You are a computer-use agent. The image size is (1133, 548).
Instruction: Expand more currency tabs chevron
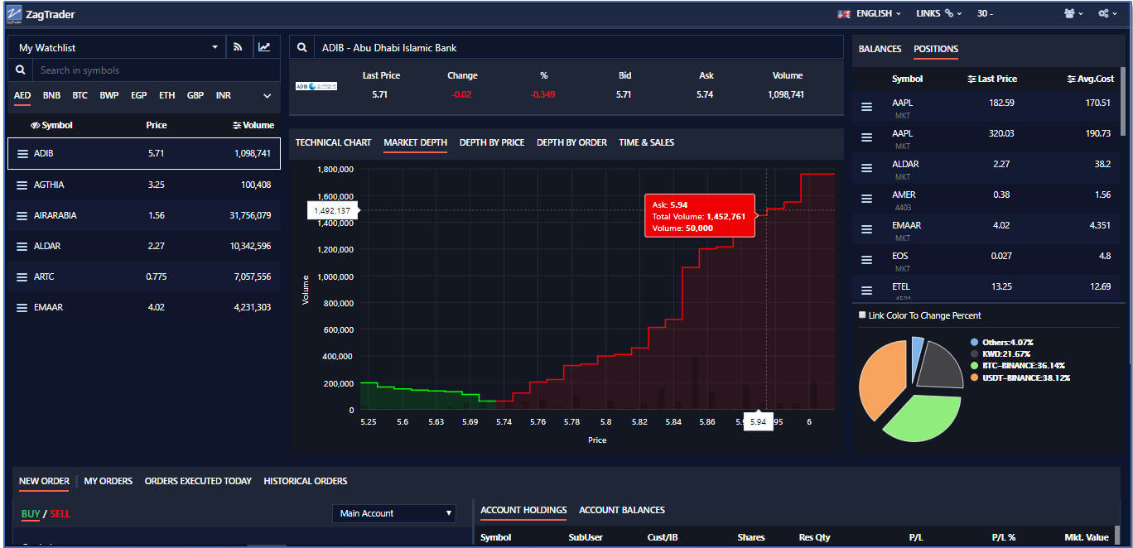click(x=268, y=96)
